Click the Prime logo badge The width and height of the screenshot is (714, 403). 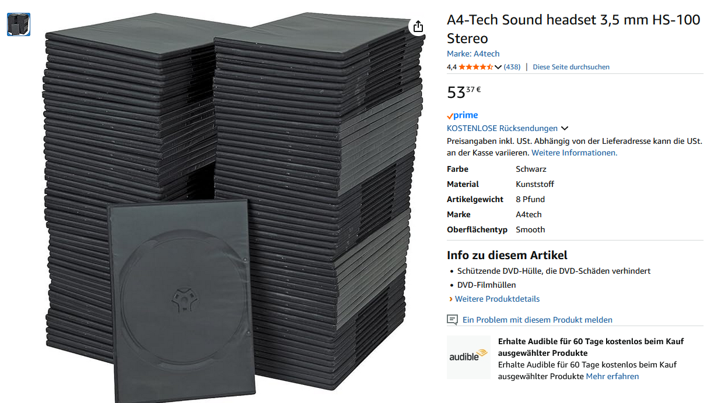(462, 115)
